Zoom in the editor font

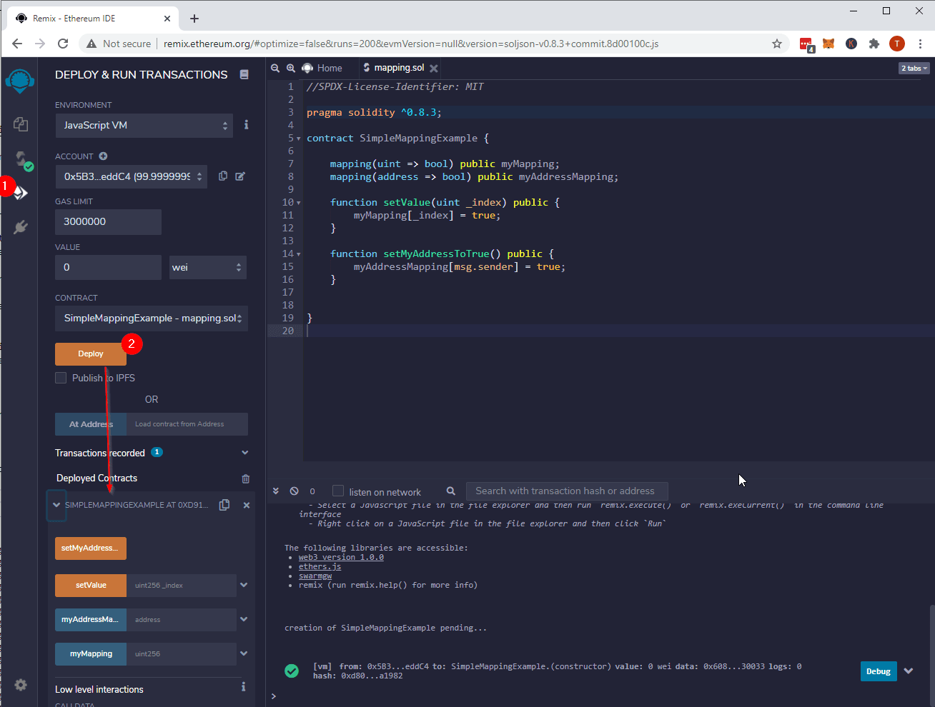[x=291, y=68]
